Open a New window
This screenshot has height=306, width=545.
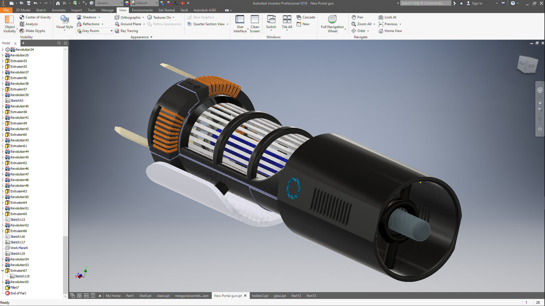pos(303,24)
